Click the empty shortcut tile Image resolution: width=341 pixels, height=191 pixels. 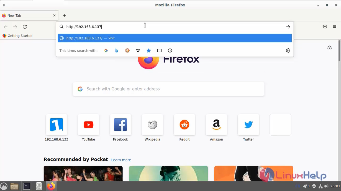(x=280, y=125)
